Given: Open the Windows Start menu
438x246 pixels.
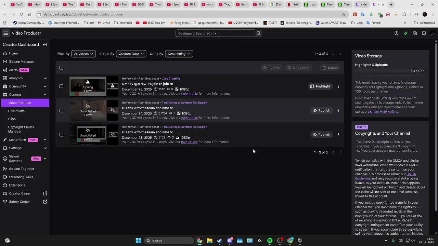Looking at the screenshot, I should point(138,241).
